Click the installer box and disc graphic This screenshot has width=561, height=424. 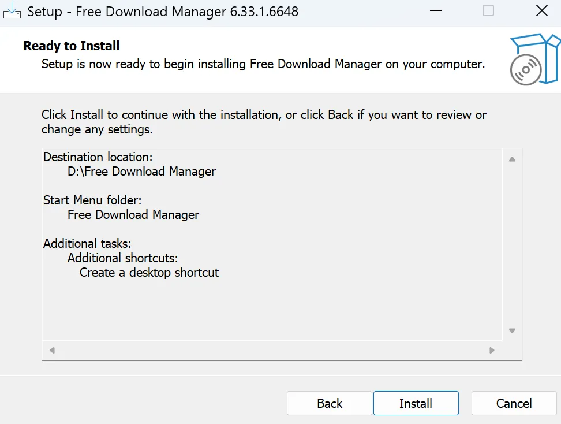click(x=534, y=58)
